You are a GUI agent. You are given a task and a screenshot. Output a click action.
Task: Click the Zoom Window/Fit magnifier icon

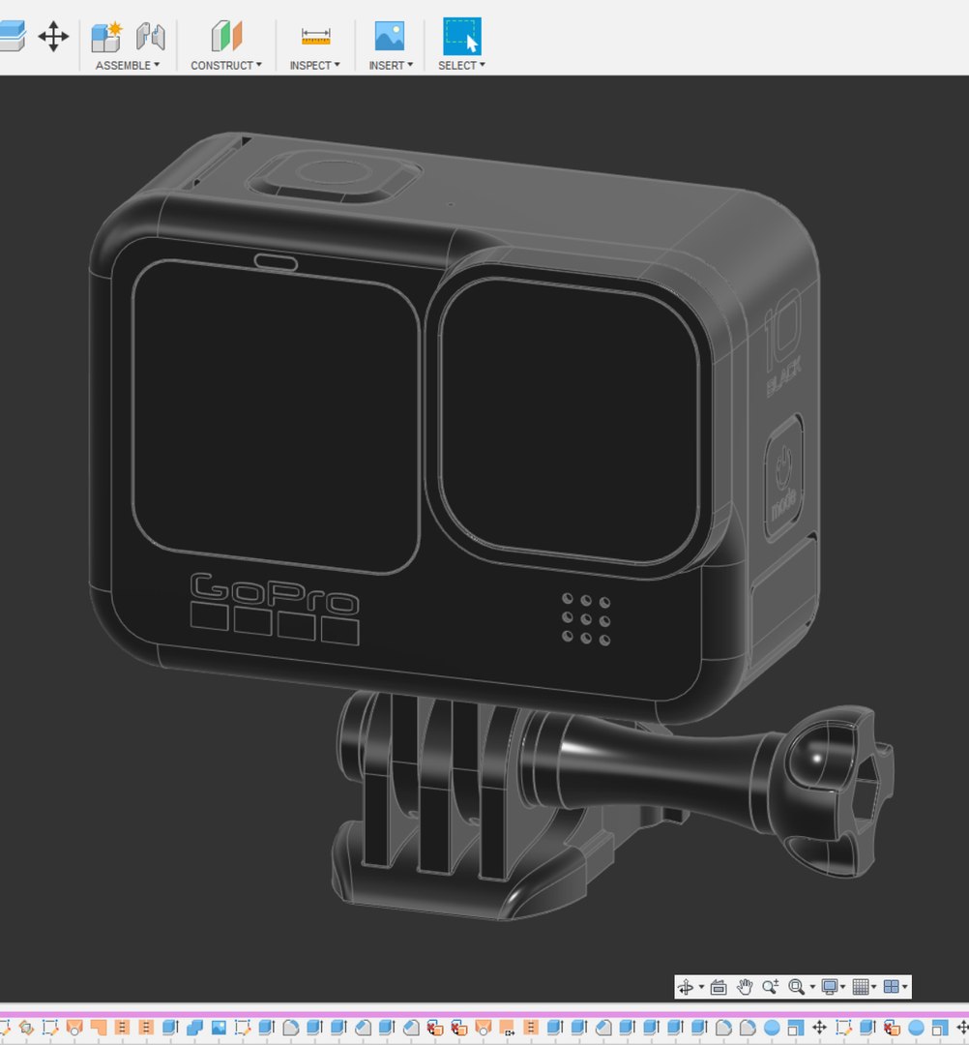coord(797,987)
